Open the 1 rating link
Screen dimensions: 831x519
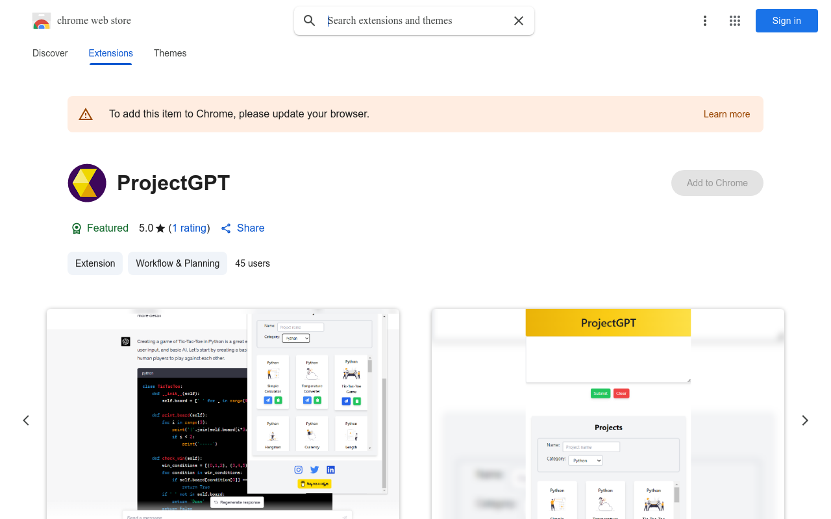tap(189, 228)
